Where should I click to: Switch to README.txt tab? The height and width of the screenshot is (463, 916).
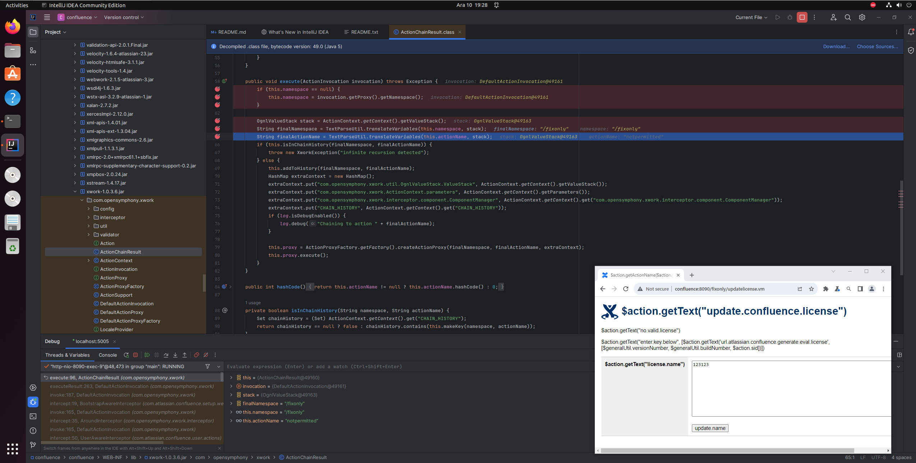tap(361, 32)
